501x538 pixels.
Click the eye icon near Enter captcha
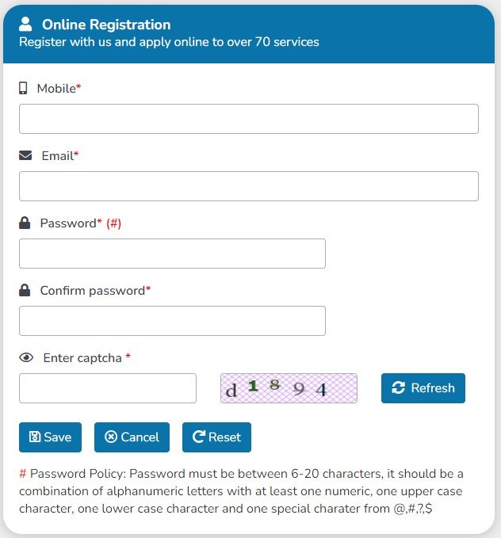coord(25,358)
